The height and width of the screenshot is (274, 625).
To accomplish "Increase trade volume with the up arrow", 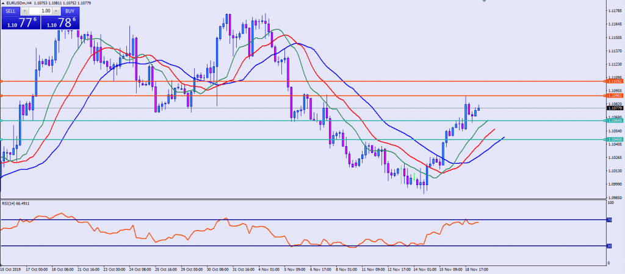I will (x=56, y=11).
